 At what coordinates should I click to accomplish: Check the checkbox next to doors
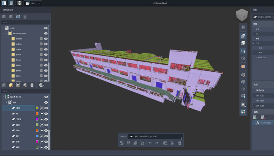click(41, 55)
